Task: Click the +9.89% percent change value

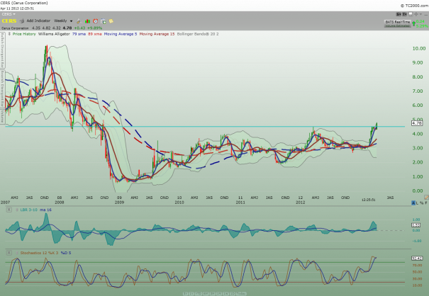Action: pos(95,28)
